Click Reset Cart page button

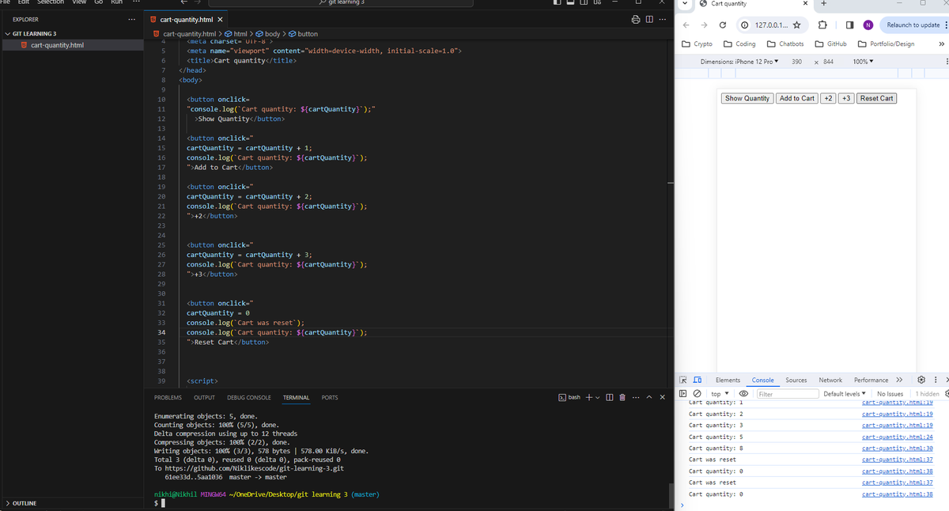[876, 99]
